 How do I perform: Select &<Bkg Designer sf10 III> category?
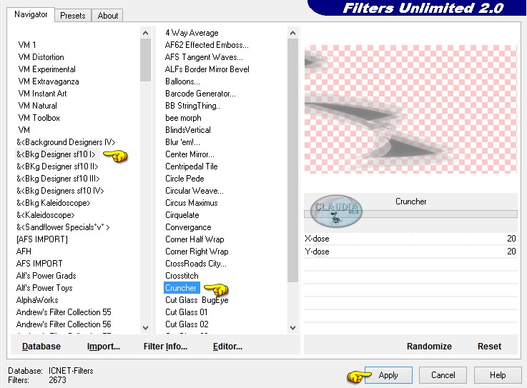point(58,179)
